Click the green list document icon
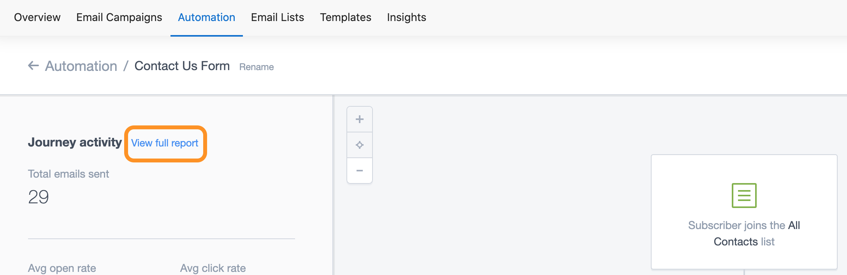Image resolution: width=847 pixels, height=275 pixels. click(x=744, y=195)
